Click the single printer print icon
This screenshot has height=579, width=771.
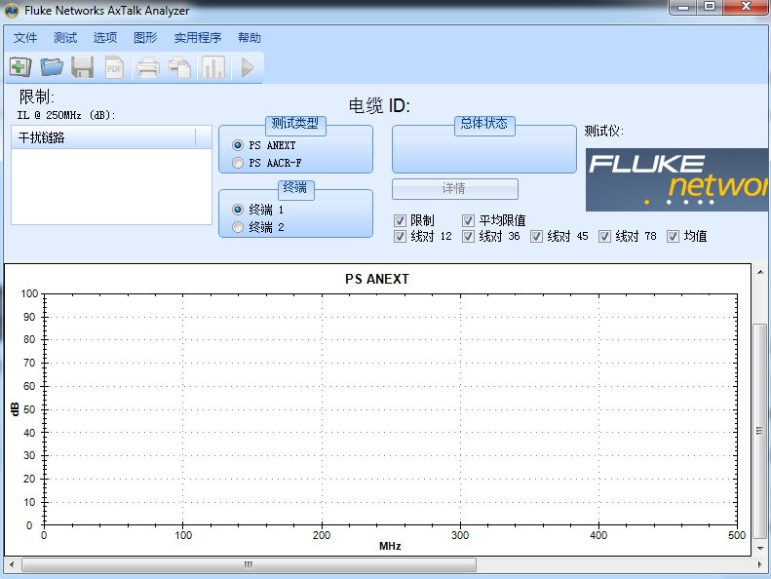pyautogui.click(x=147, y=67)
